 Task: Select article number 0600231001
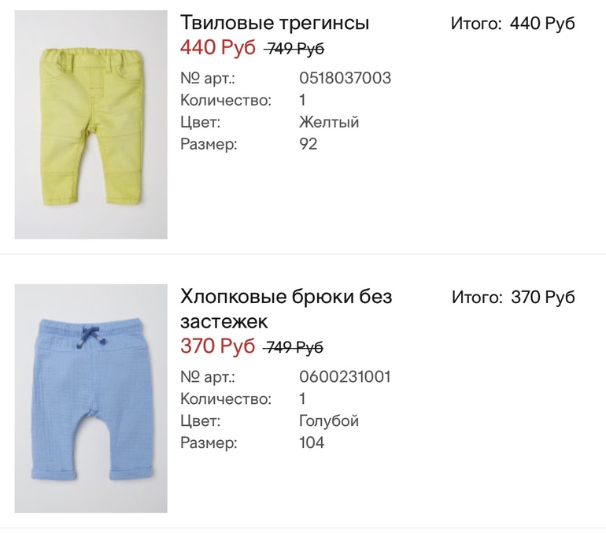345,377
